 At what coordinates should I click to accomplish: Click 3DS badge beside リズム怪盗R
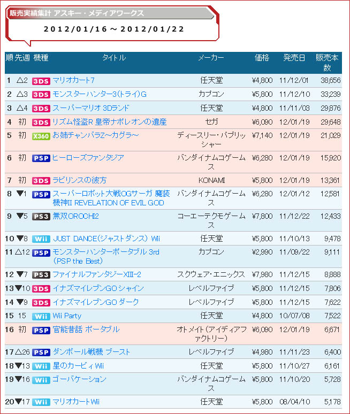tap(41, 122)
